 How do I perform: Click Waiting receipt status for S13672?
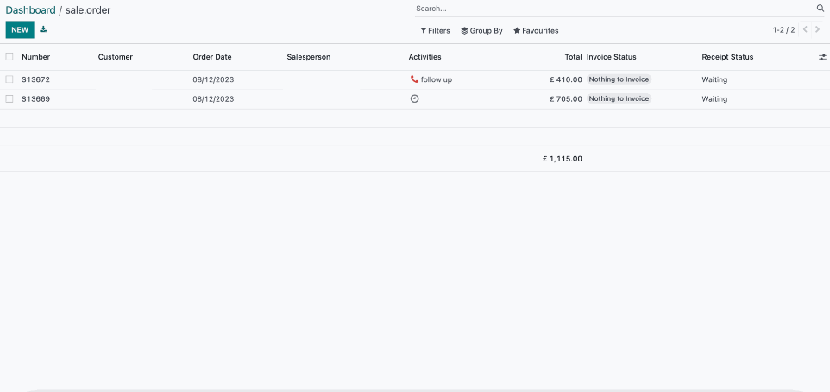click(714, 79)
